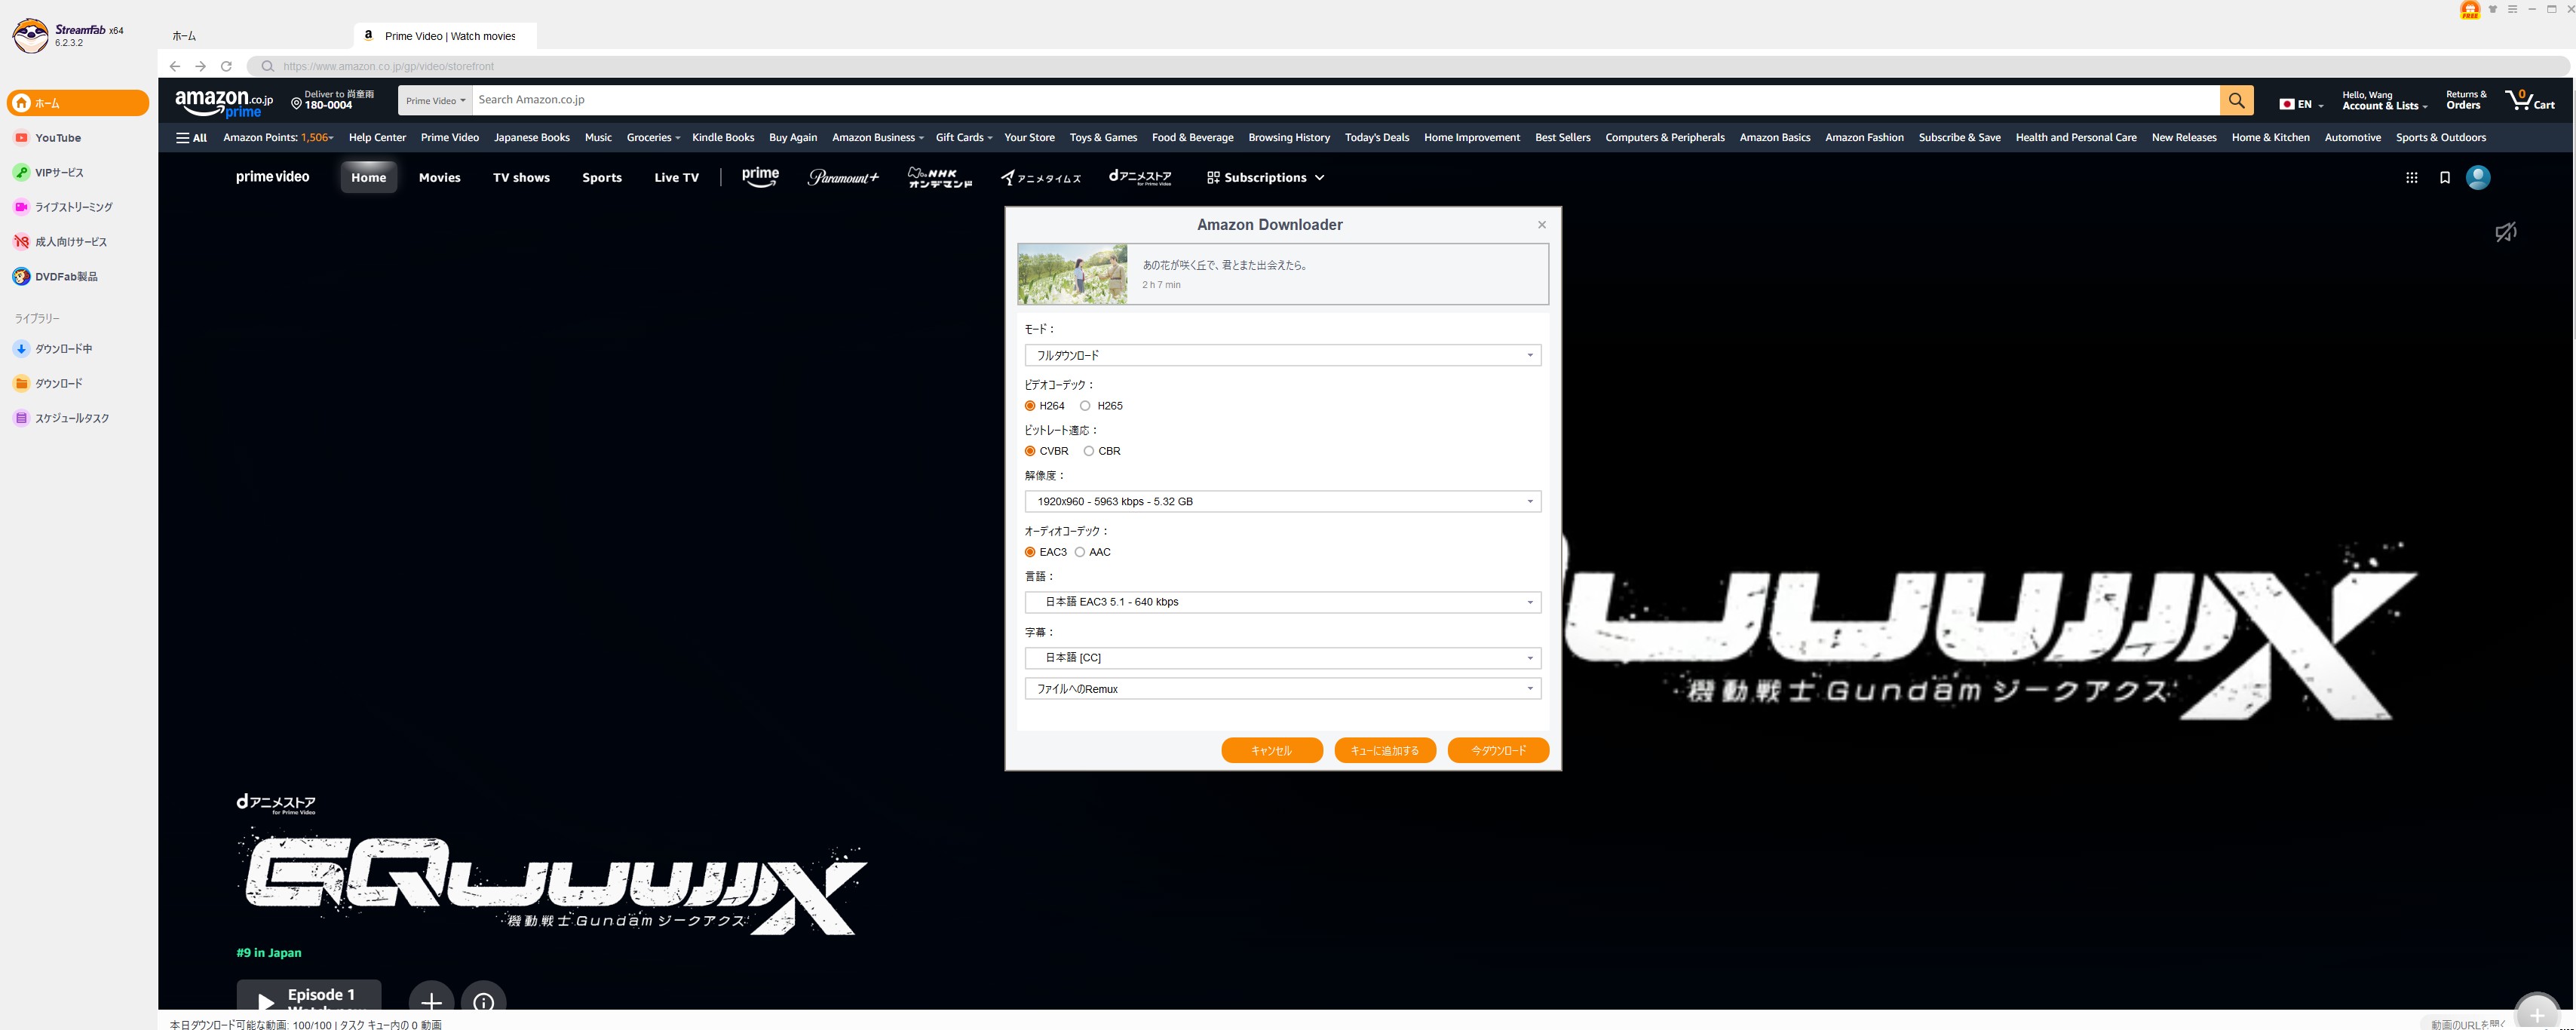Click the movie thumbnail in downloader dialog

pos(1073,274)
